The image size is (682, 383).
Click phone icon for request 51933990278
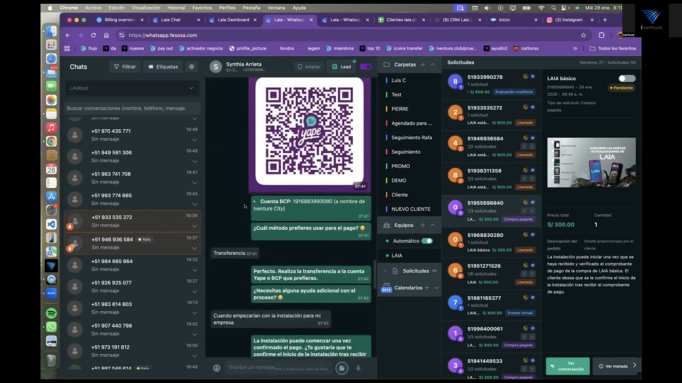pos(525,77)
